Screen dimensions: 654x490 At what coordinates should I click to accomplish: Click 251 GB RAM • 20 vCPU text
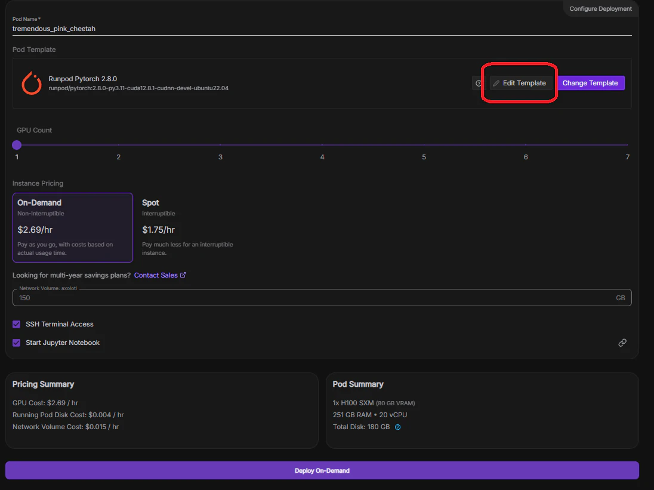370,415
